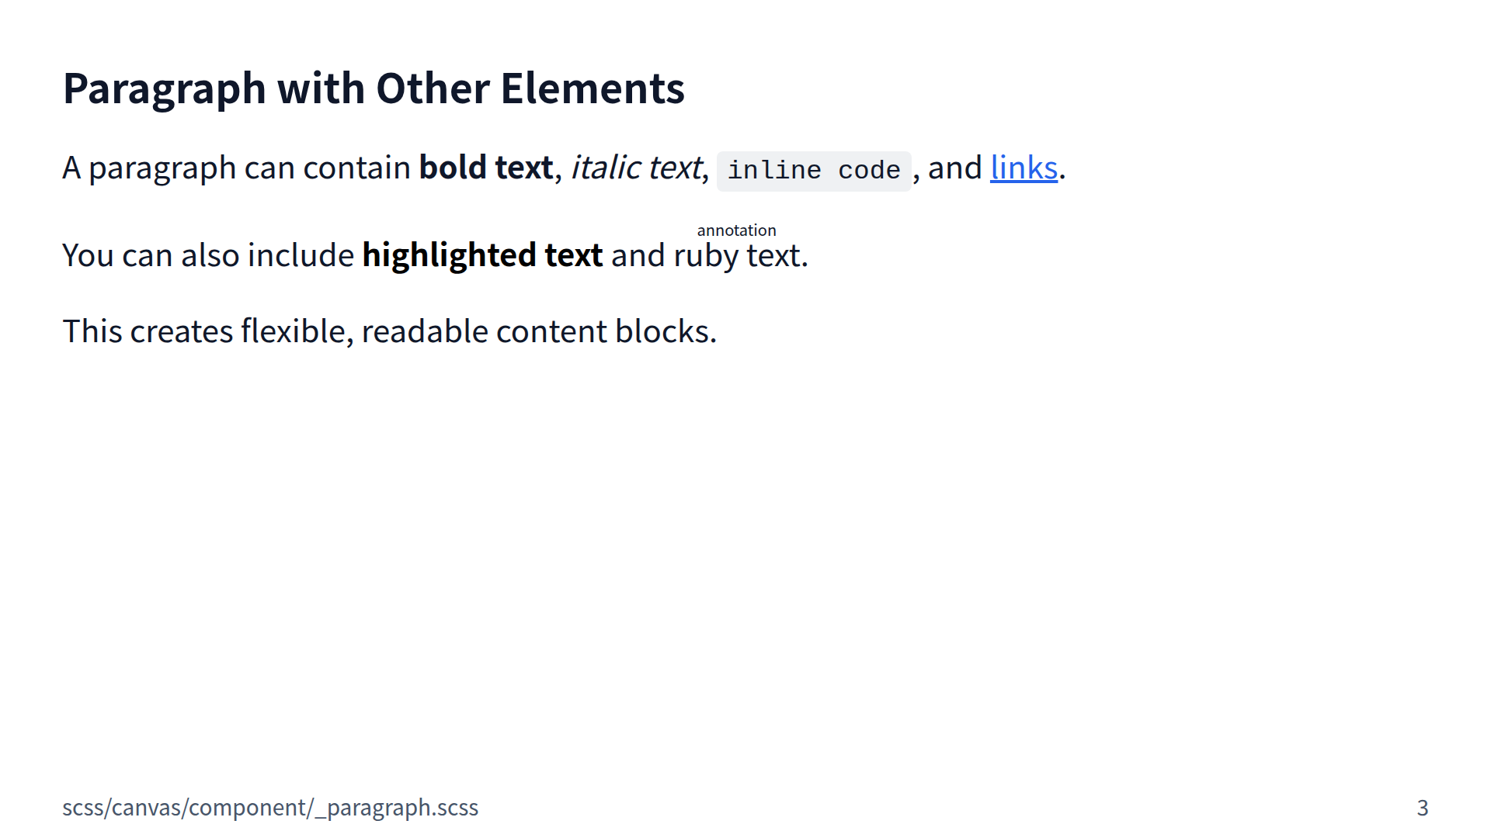
Task: Click "and" between highlighted text and ruby
Action: tap(638, 256)
